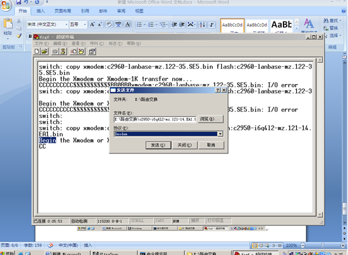Switch to the 邮件 (Mailings) ribbon tab

[x=103, y=11]
